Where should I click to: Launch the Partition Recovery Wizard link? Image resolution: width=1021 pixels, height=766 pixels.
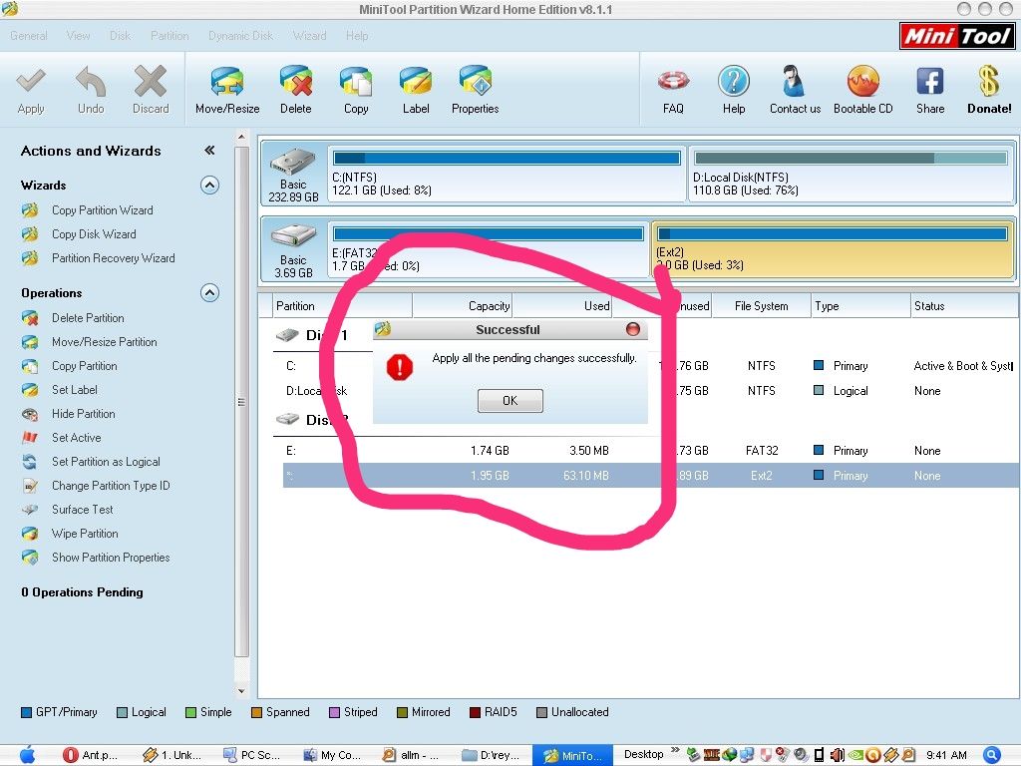pos(113,258)
